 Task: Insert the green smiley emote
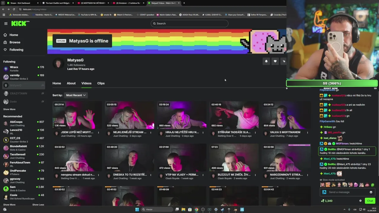372,185
